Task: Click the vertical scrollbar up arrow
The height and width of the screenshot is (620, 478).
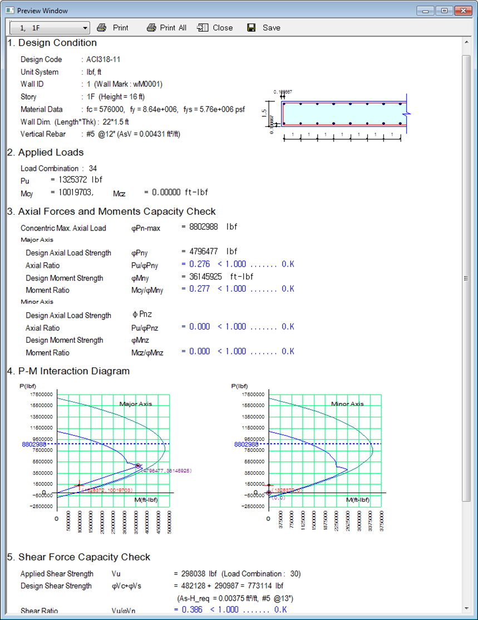Action: point(466,42)
